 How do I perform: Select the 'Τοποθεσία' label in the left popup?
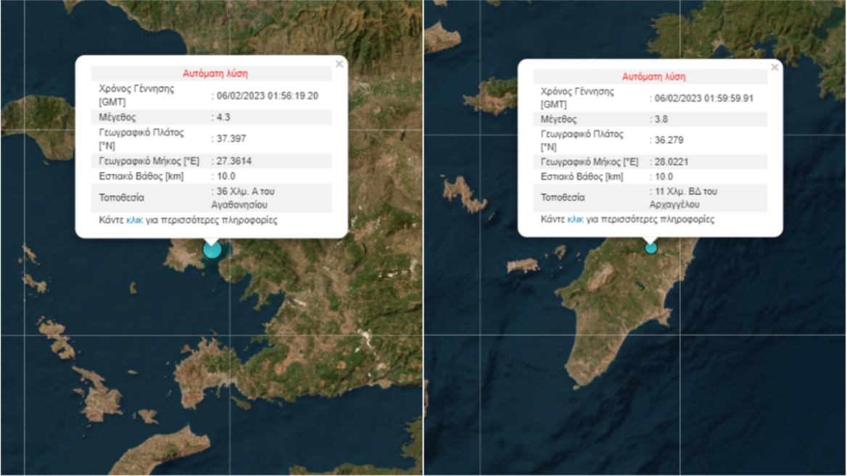click(x=122, y=198)
